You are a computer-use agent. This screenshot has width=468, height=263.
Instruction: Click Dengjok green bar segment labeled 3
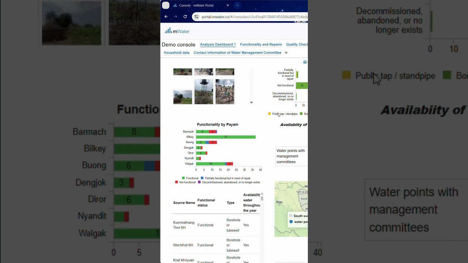click(198, 148)
